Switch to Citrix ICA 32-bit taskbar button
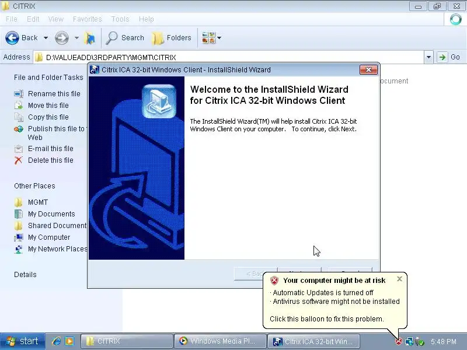 click(313, 341)
